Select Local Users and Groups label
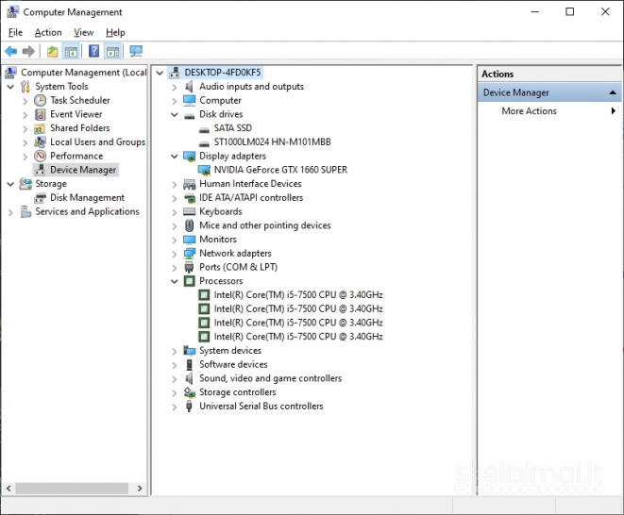624x515 pixels. (97, 142)
